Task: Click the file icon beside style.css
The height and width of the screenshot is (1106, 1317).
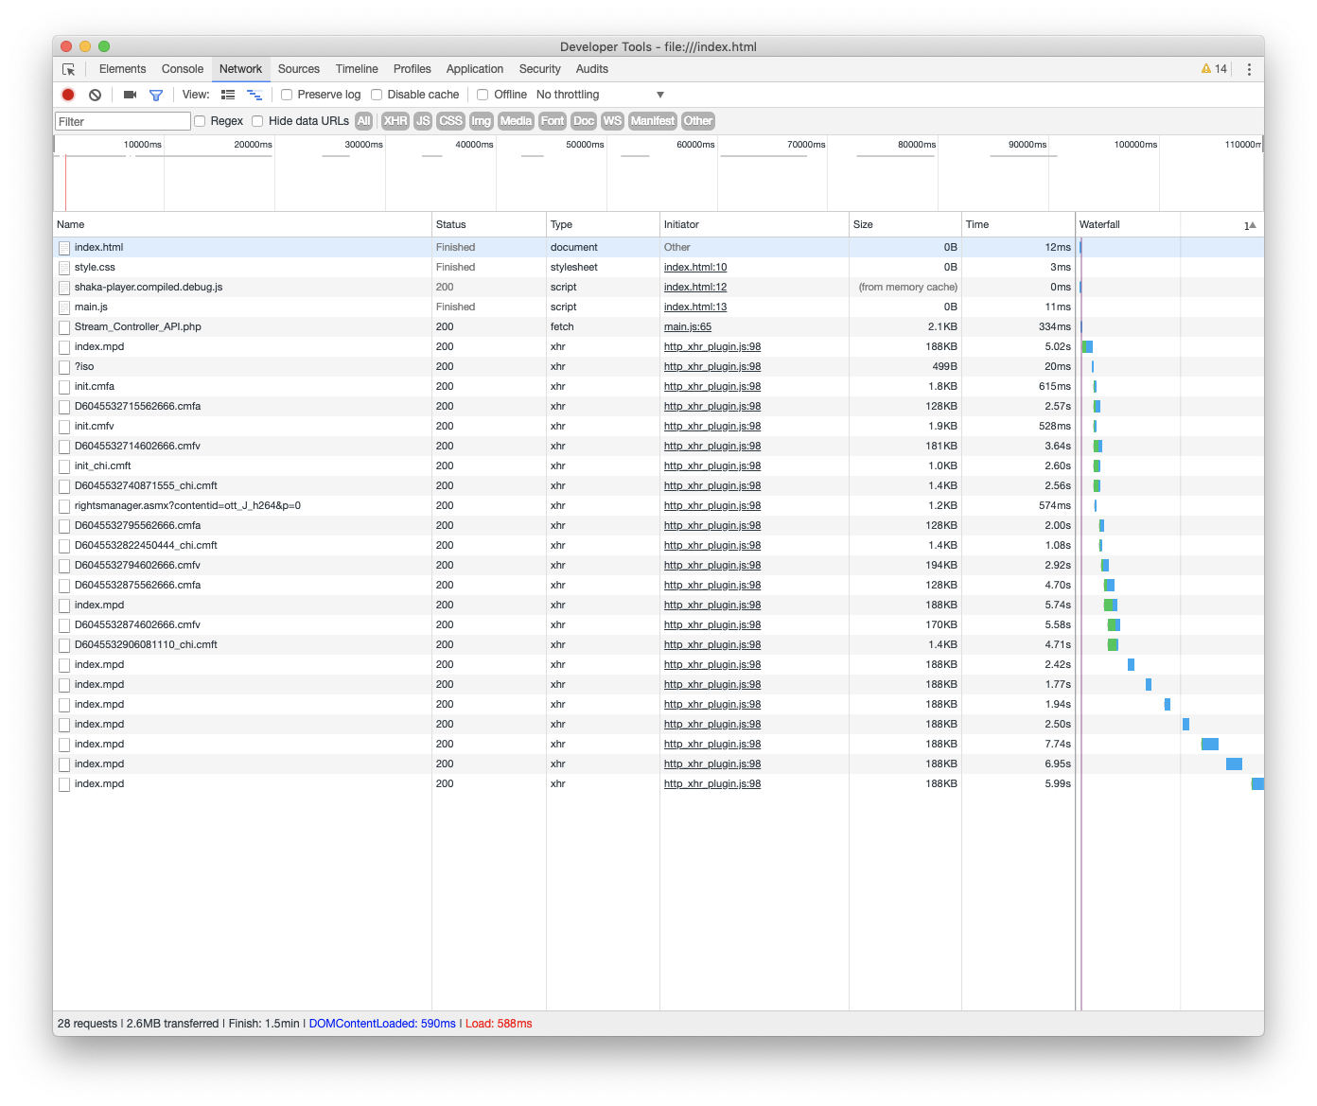Action: point(64,268)
